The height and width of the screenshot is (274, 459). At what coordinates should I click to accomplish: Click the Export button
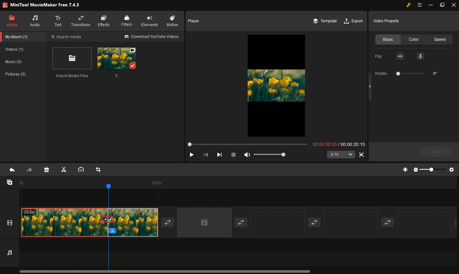(x=353, y=21)
